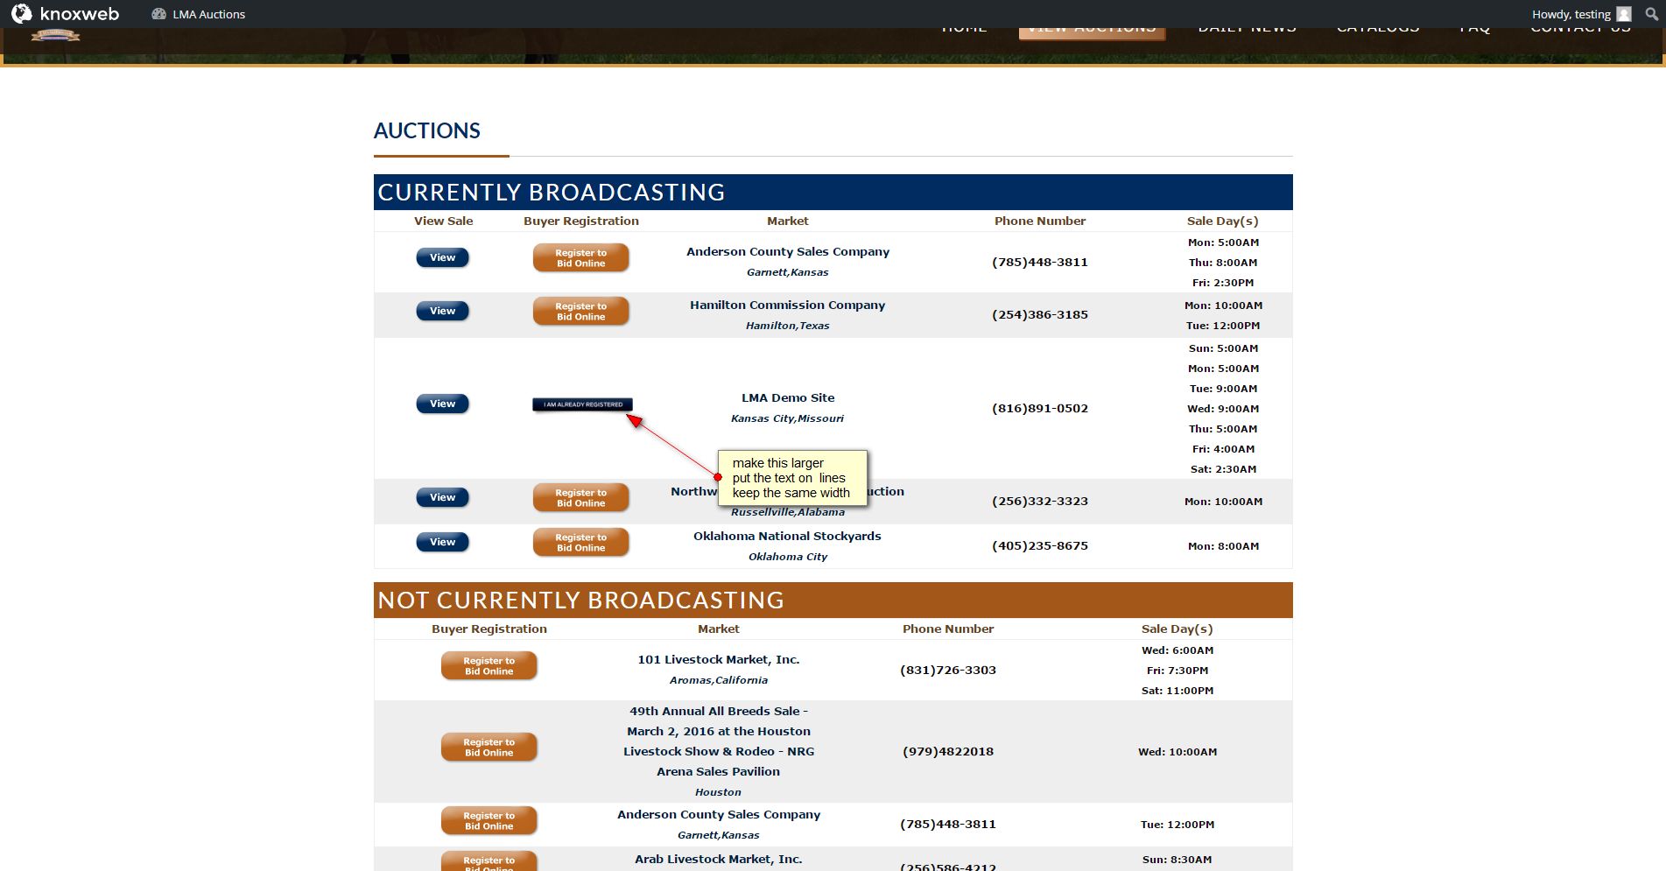Click the 'Fri: 7:30PM' sale time

[x=1177, y=671]
